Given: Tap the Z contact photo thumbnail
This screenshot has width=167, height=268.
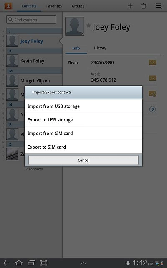Looking at the screenshot, I should (12, 154).
